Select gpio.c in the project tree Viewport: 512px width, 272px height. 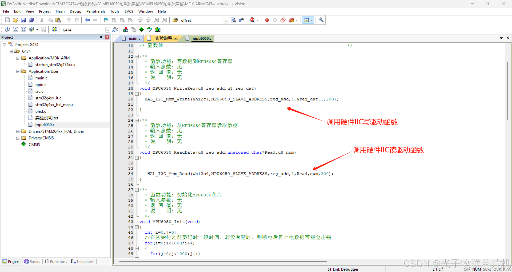pos(41,85)
